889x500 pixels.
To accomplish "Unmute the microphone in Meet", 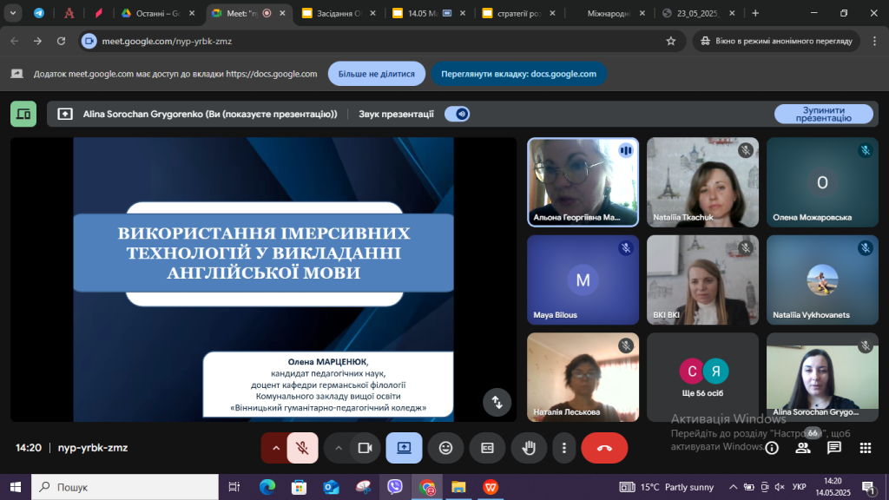I will 302,448.
